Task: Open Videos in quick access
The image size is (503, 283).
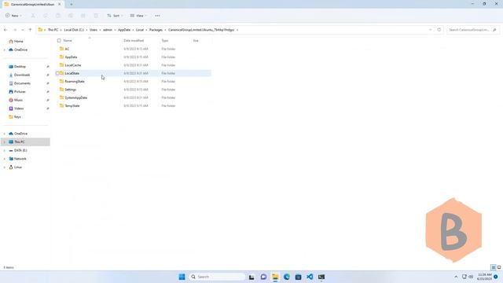Action: [x=19, y=108]
